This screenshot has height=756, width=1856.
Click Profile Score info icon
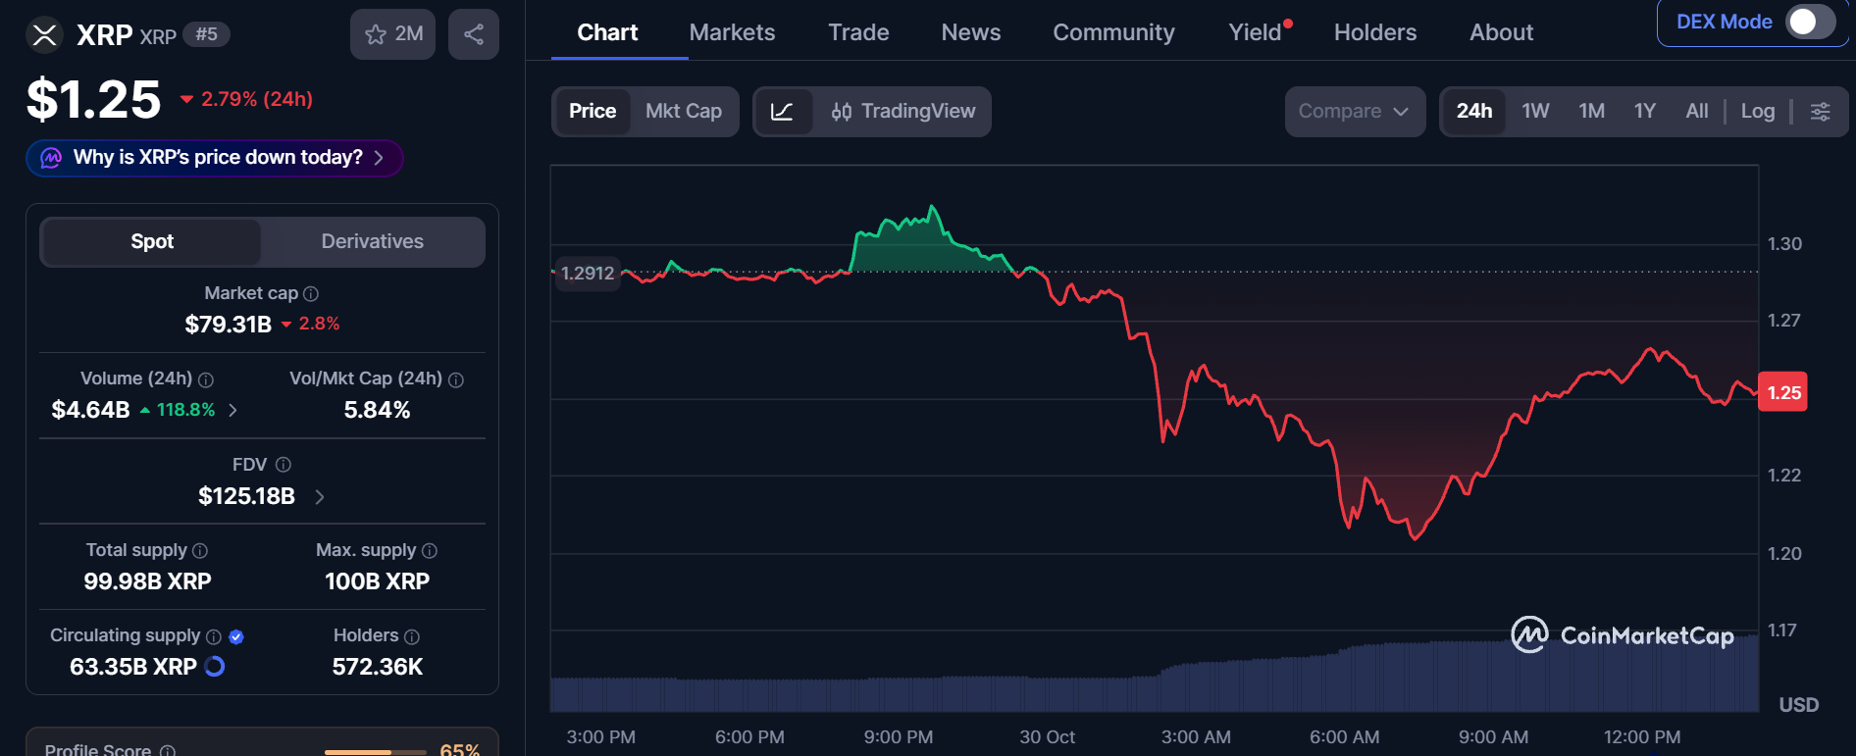pos(168,750)
